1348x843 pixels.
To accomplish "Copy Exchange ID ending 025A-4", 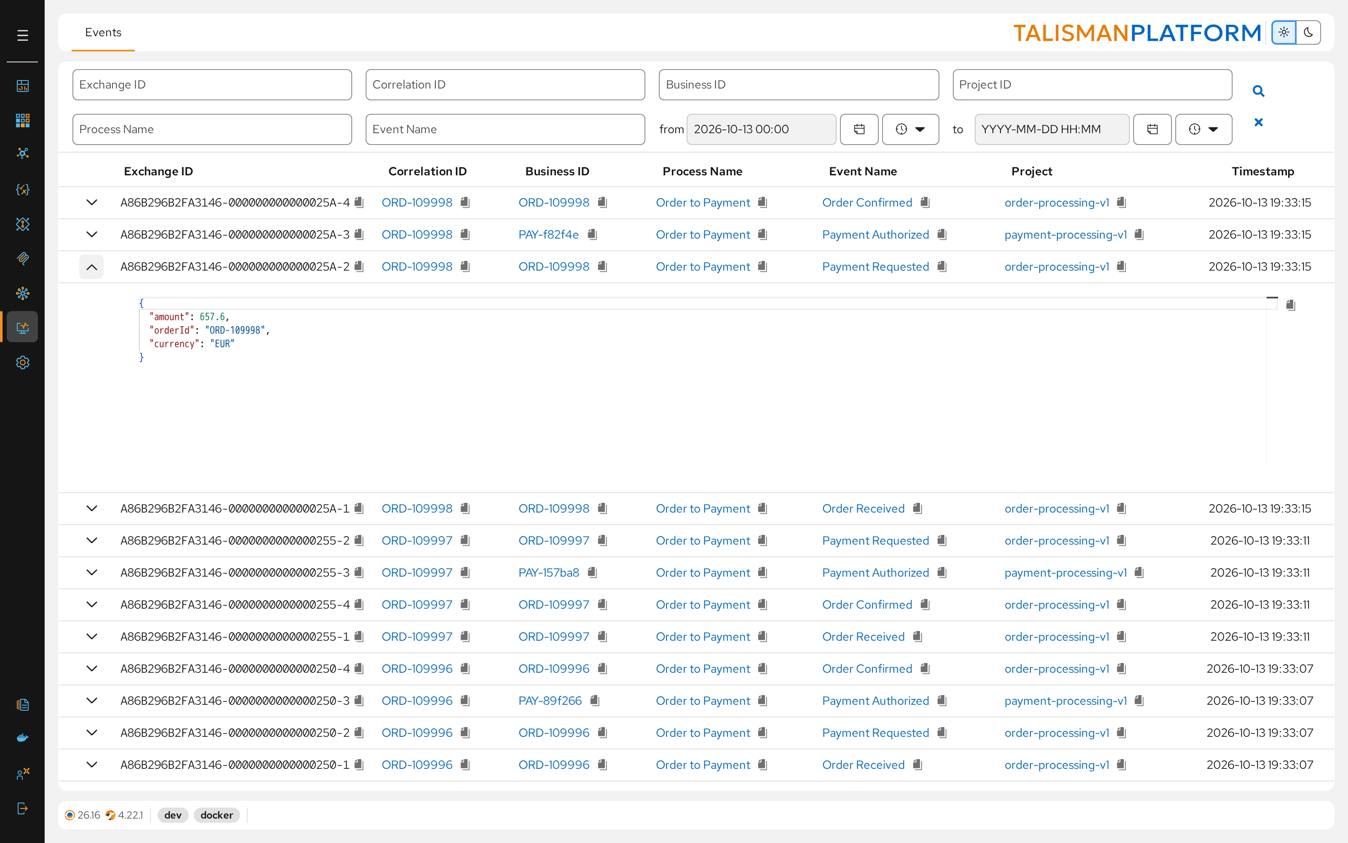I will 359,202.
